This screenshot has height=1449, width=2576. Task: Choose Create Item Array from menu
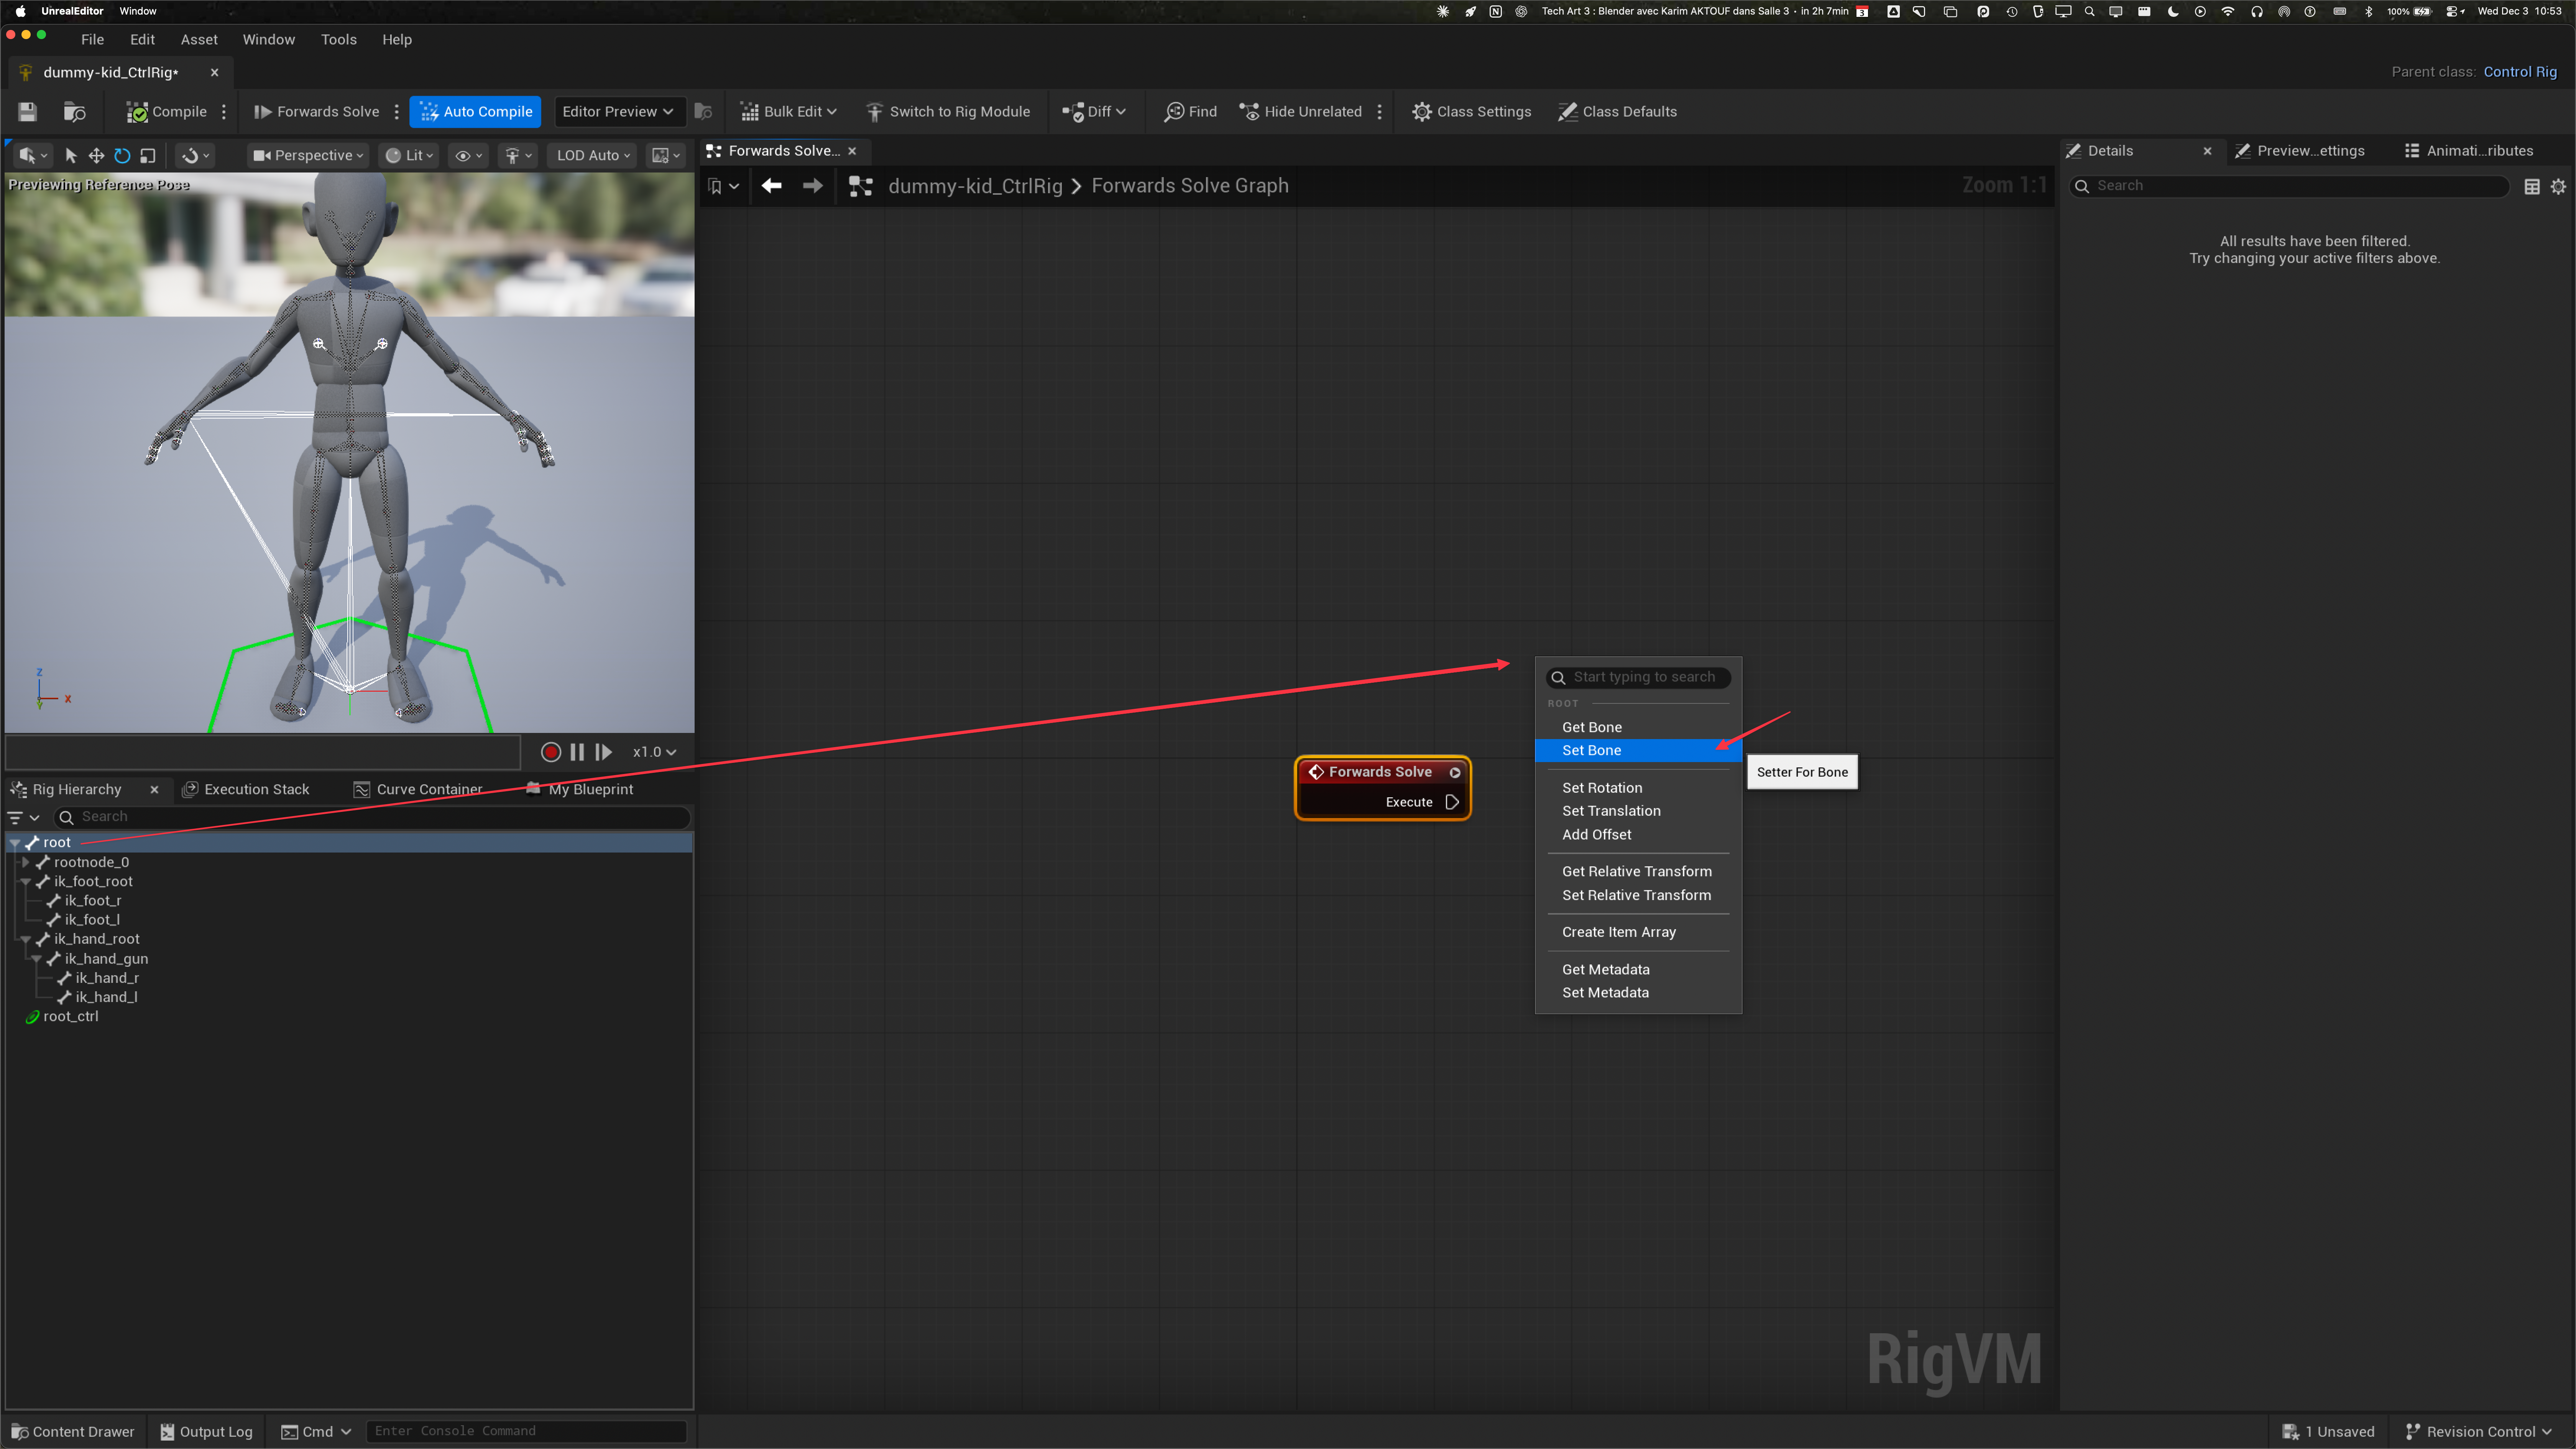1638,932
